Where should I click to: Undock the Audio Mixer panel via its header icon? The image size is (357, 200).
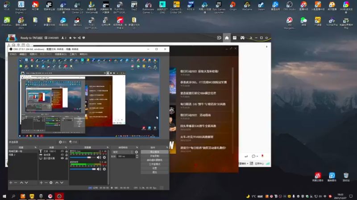(x=108, y=148)
